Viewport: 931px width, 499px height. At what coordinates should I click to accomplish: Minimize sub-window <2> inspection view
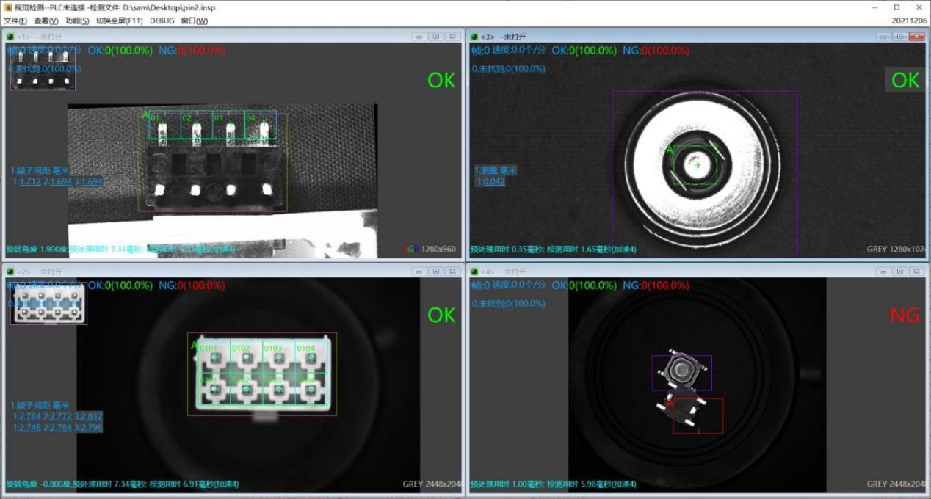coord(419,272)
